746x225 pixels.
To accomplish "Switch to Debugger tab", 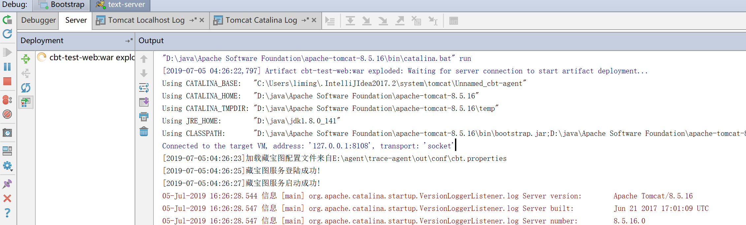I will coord(38,20).
